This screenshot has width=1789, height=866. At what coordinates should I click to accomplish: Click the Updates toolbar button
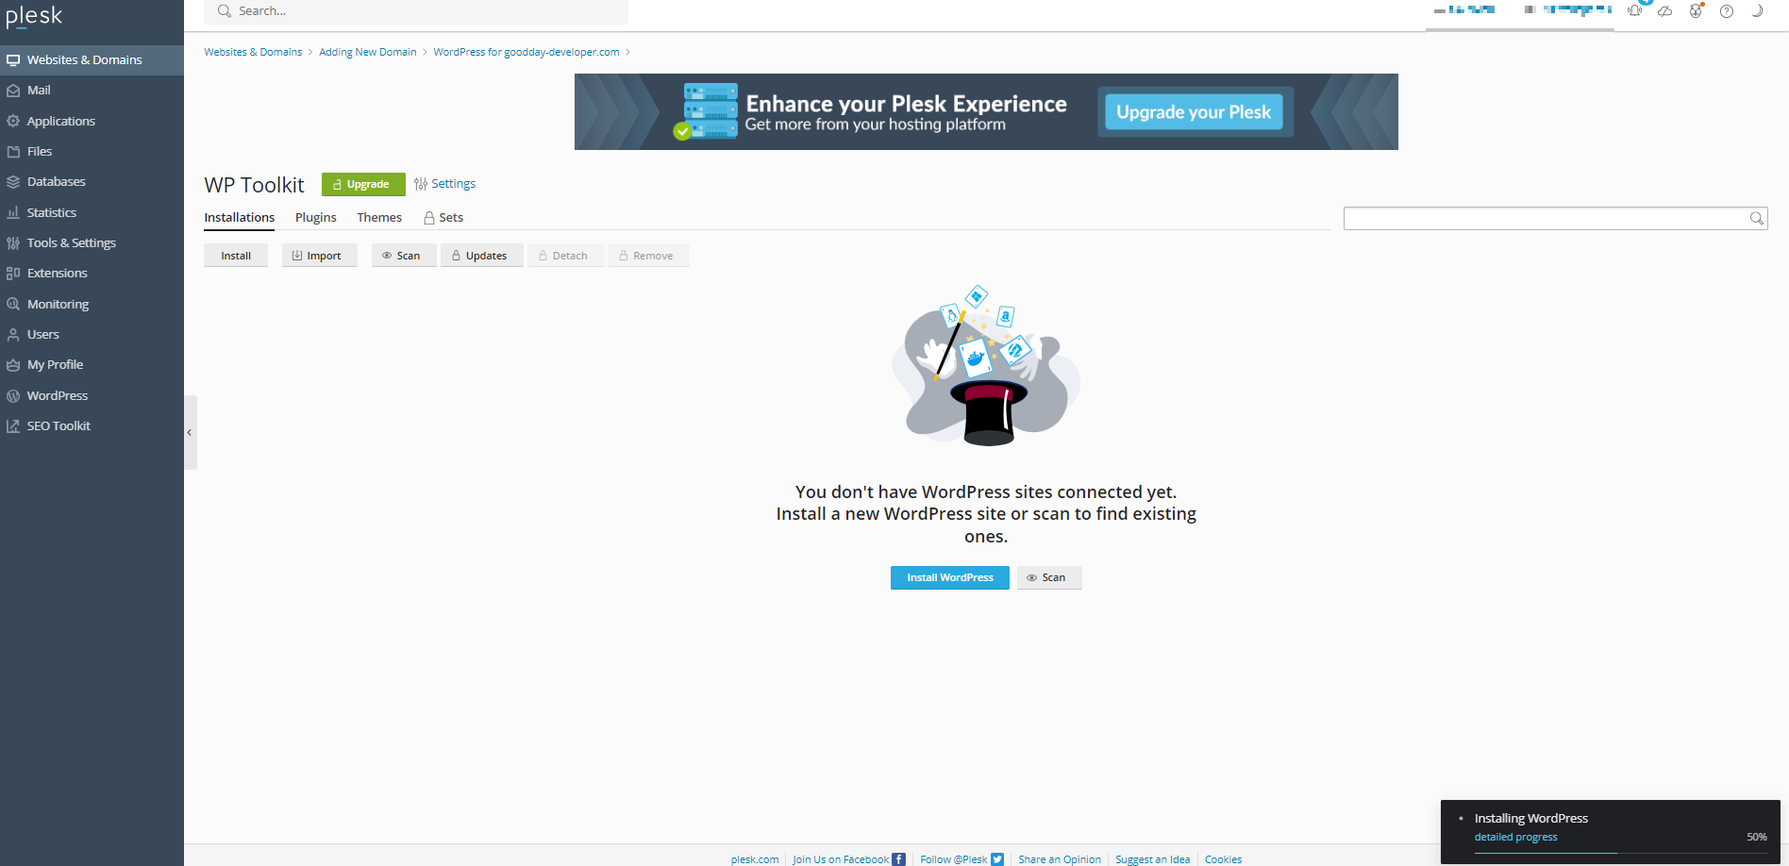coord(482,256)
